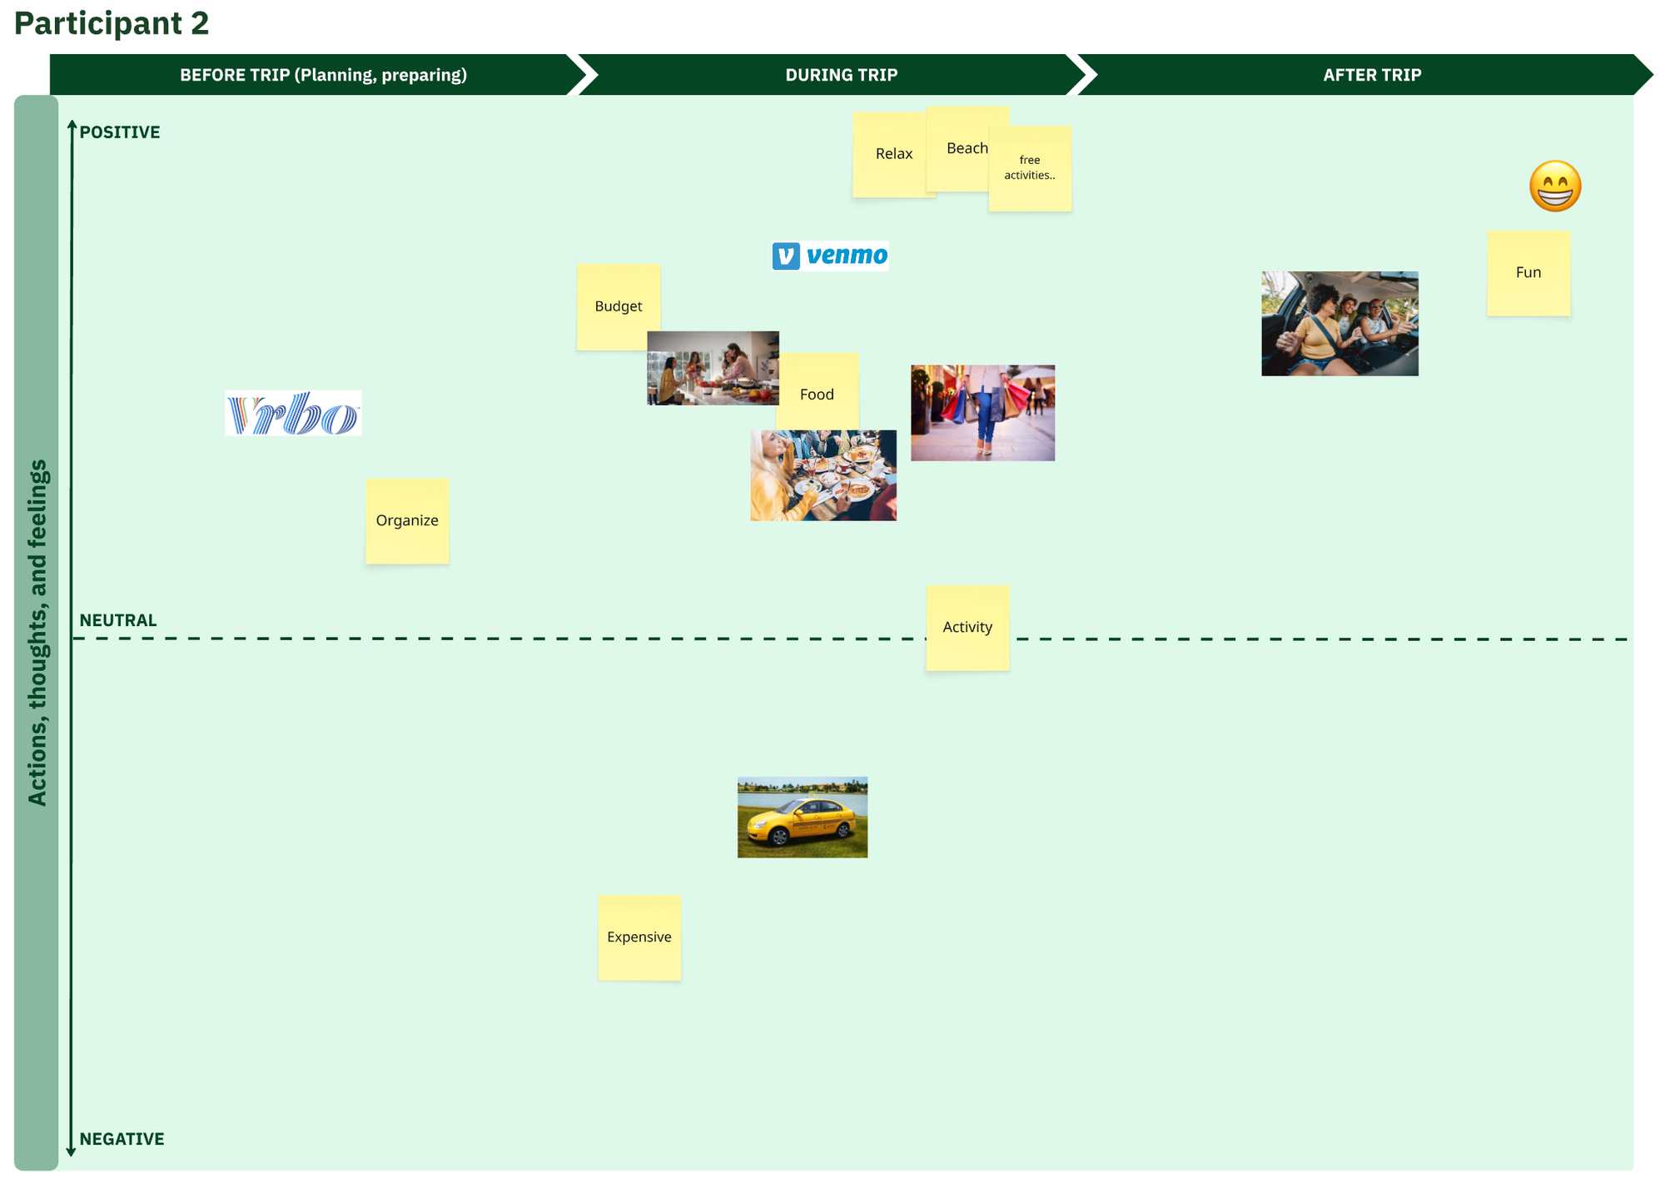Viewport: 1665px width, 1188px height.
Task: Select the Venmo logo
Action: 830,256
